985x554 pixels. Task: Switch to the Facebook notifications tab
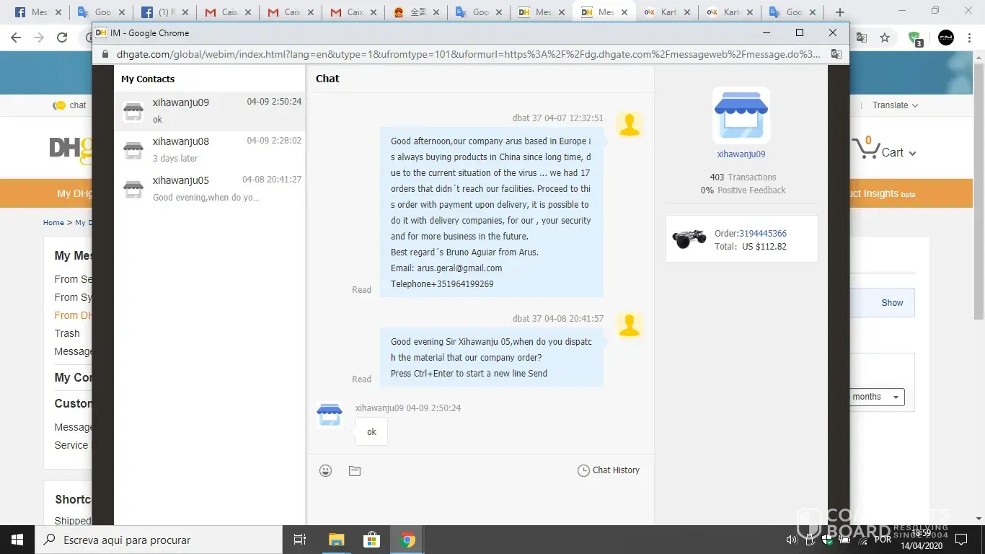167,12
